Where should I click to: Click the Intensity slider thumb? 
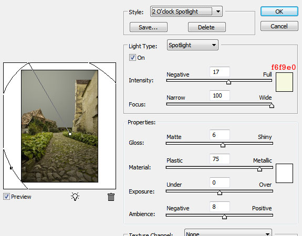pyautogui.click(x=228, y=82)
